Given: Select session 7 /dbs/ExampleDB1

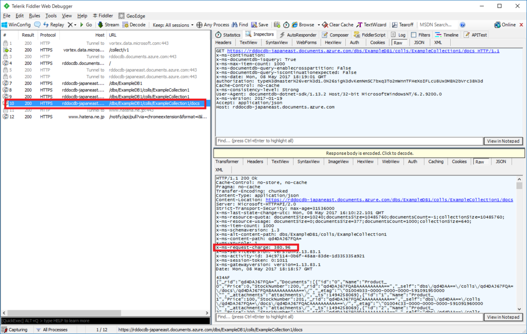Looking at the screenshot, I should (x=106, y=83).
